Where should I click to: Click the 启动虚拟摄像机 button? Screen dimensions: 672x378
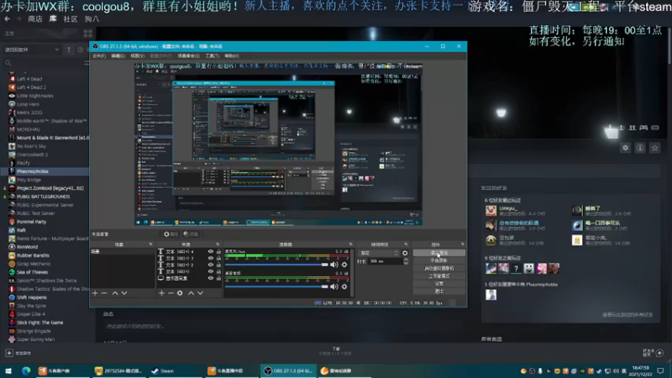coord(438,268)
